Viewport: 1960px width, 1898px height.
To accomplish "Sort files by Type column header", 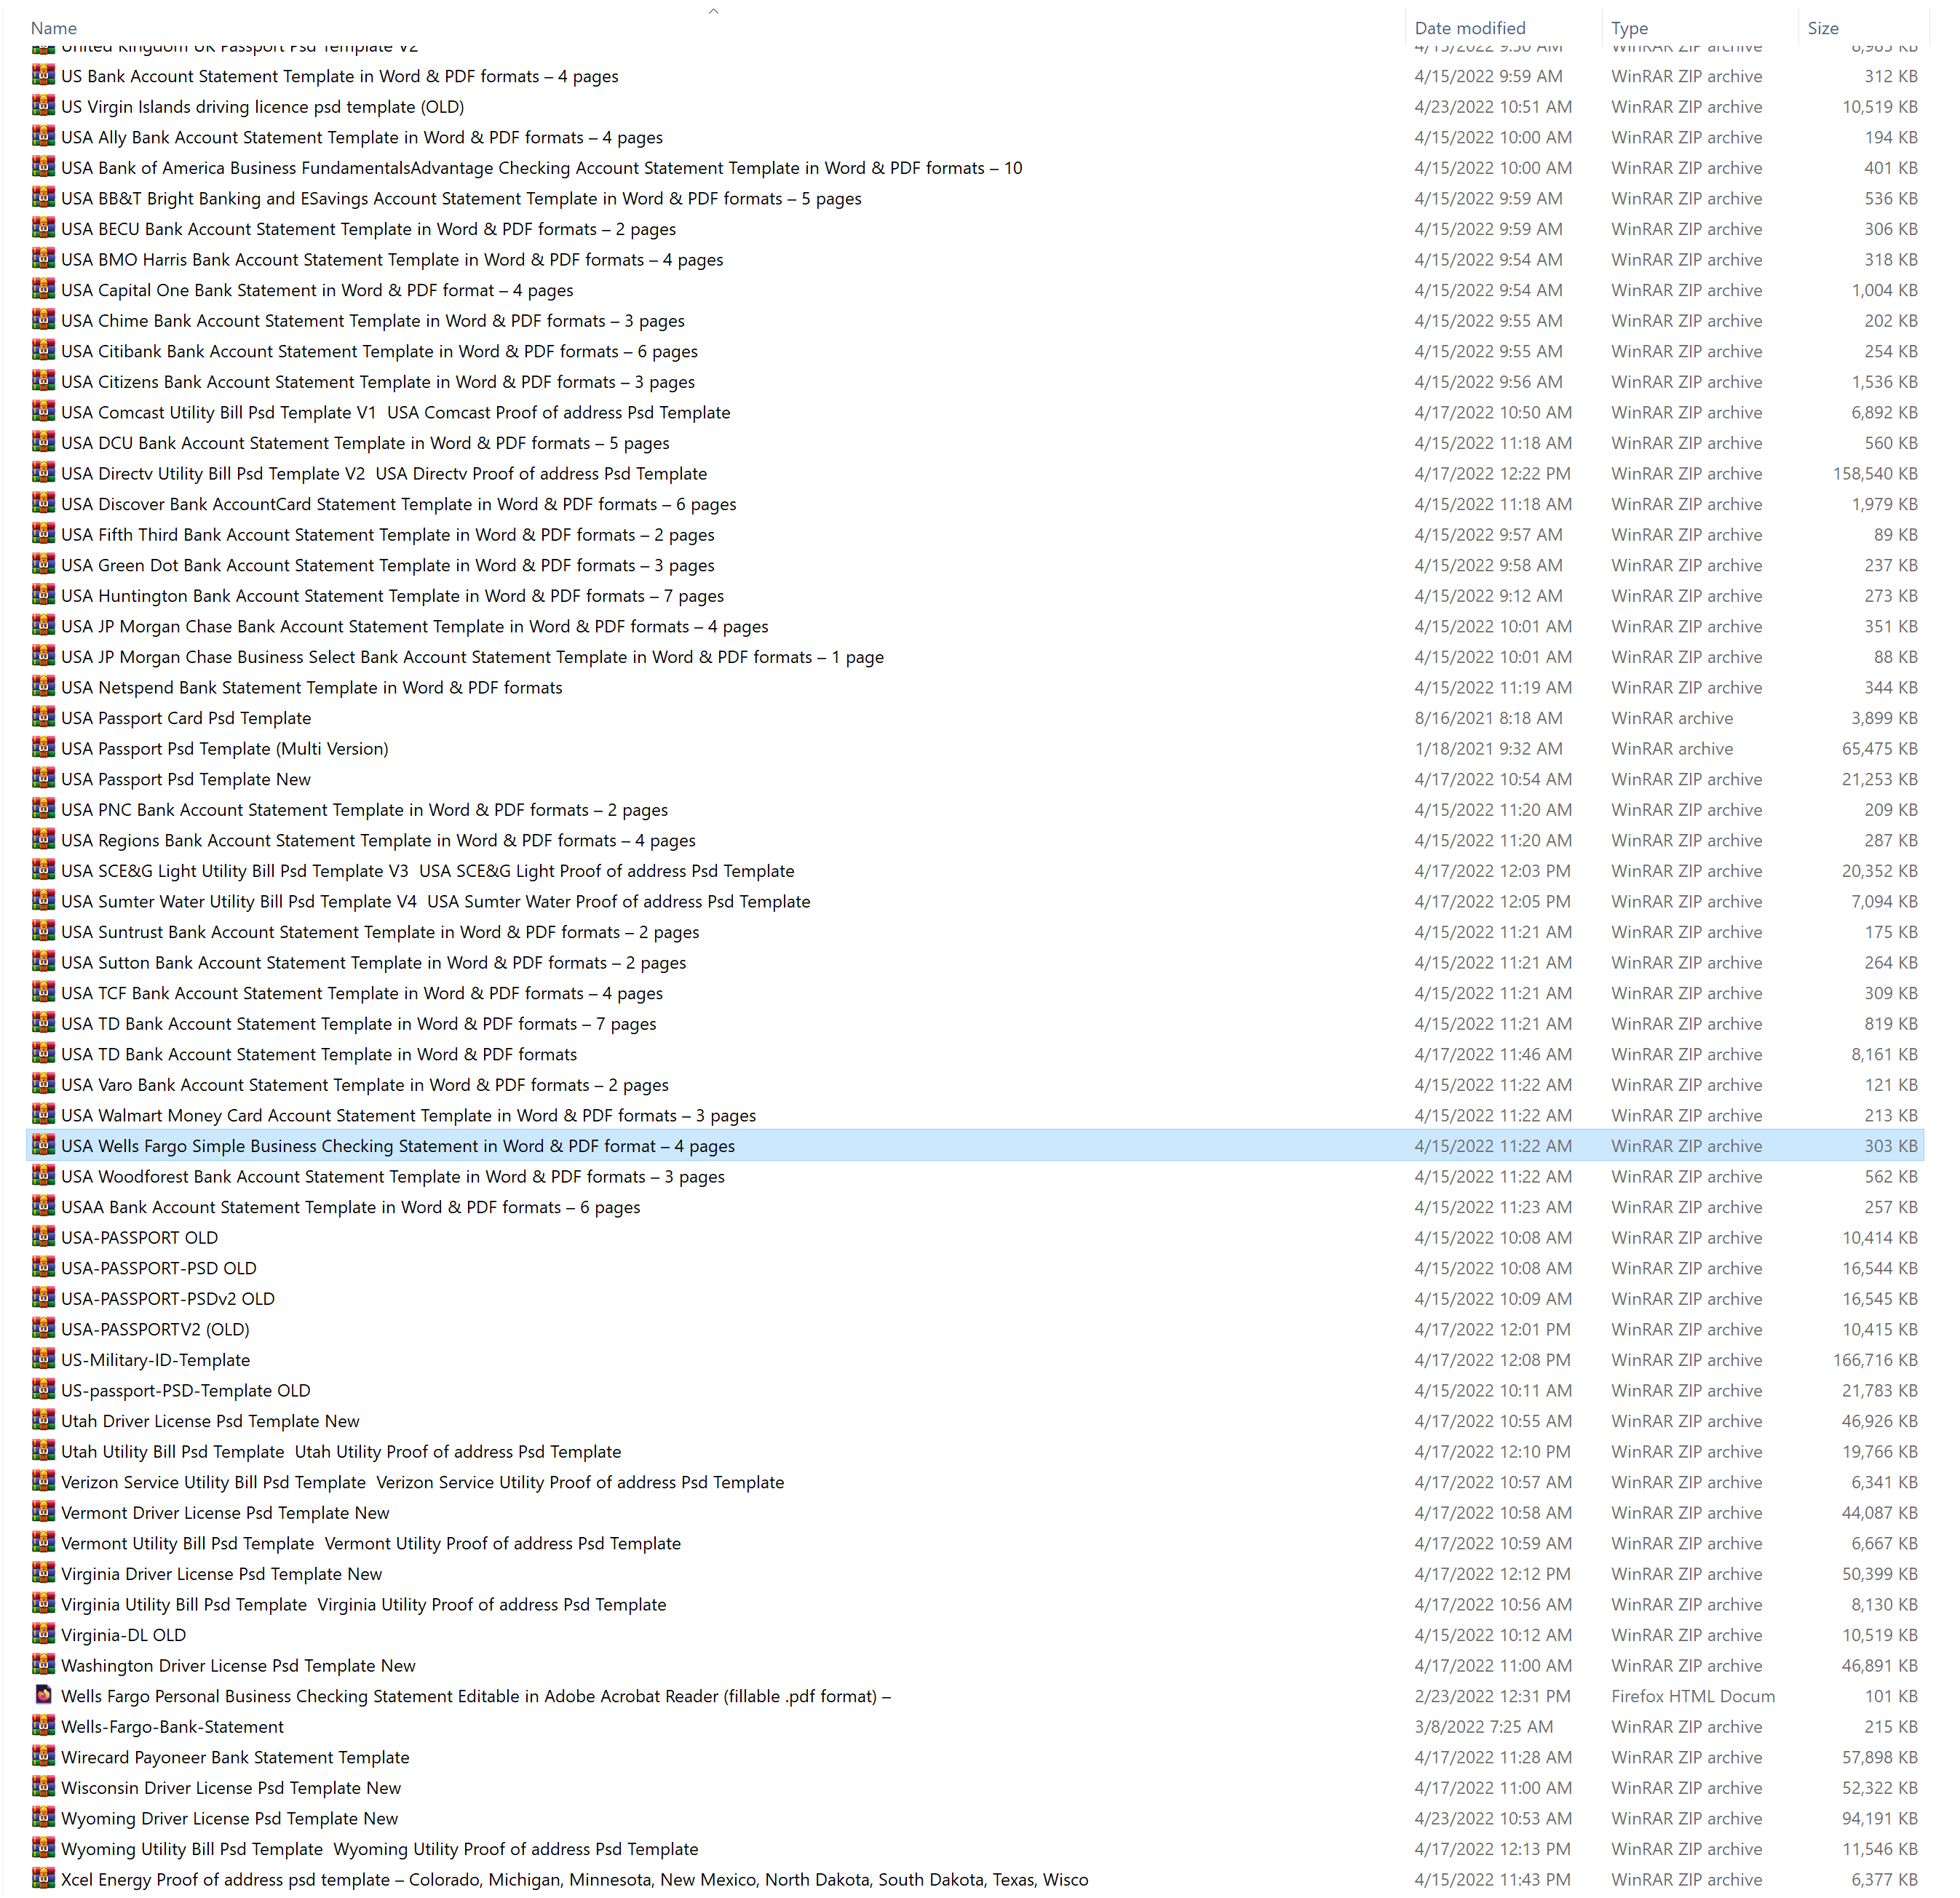I will click(x=1629, y=28).
